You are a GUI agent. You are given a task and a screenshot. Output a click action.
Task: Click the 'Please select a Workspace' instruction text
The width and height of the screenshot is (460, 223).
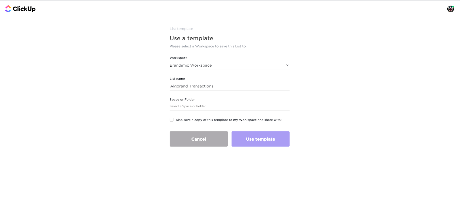point(208,46)
